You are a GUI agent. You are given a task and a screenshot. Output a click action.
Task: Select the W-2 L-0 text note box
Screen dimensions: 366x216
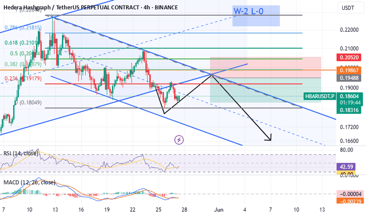[256, 16]
